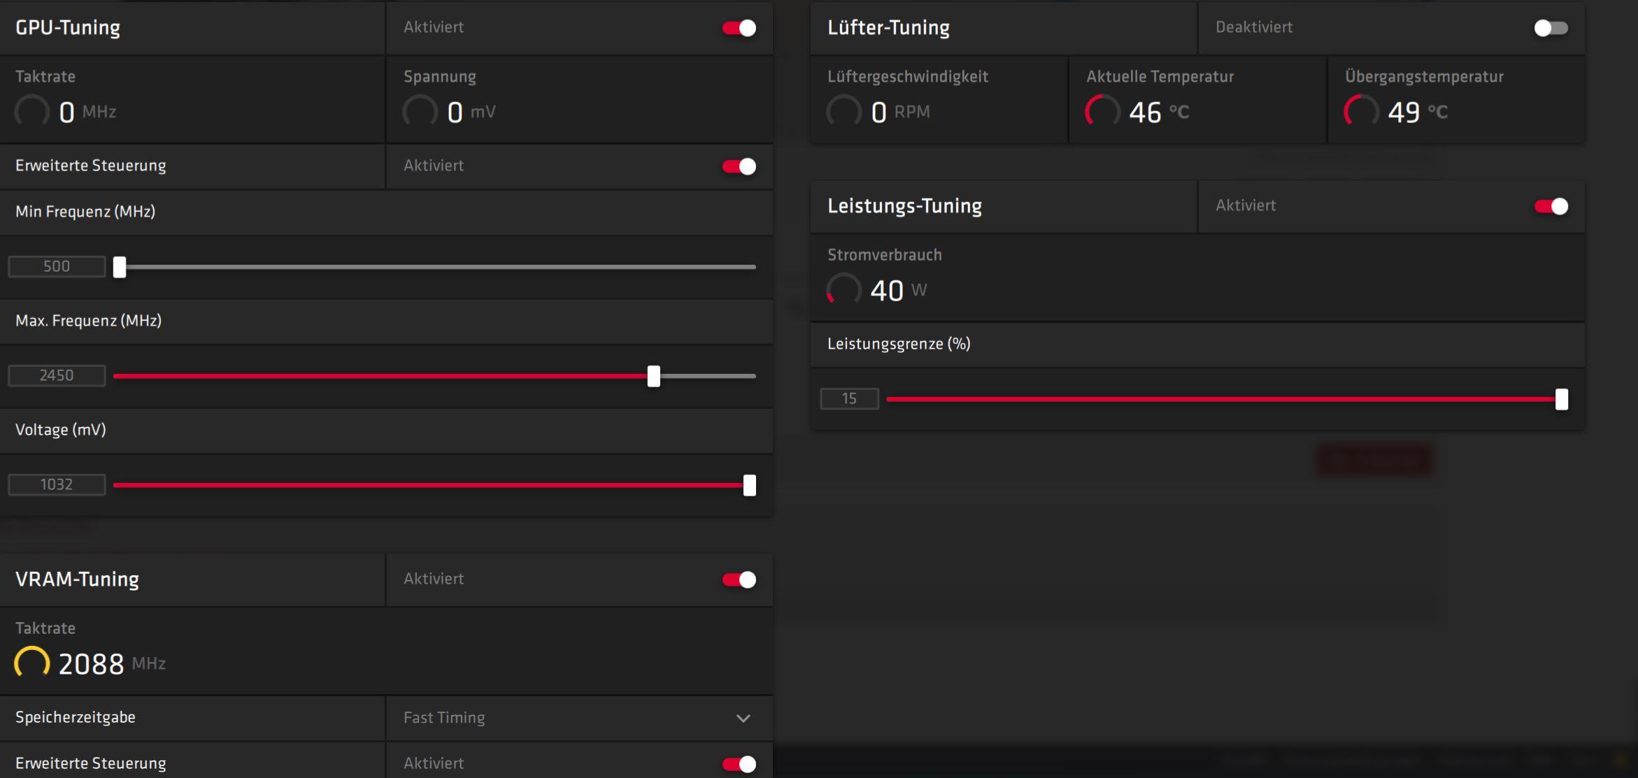Click the Übergangstemperatur gauge icon

pos(1361,112)
